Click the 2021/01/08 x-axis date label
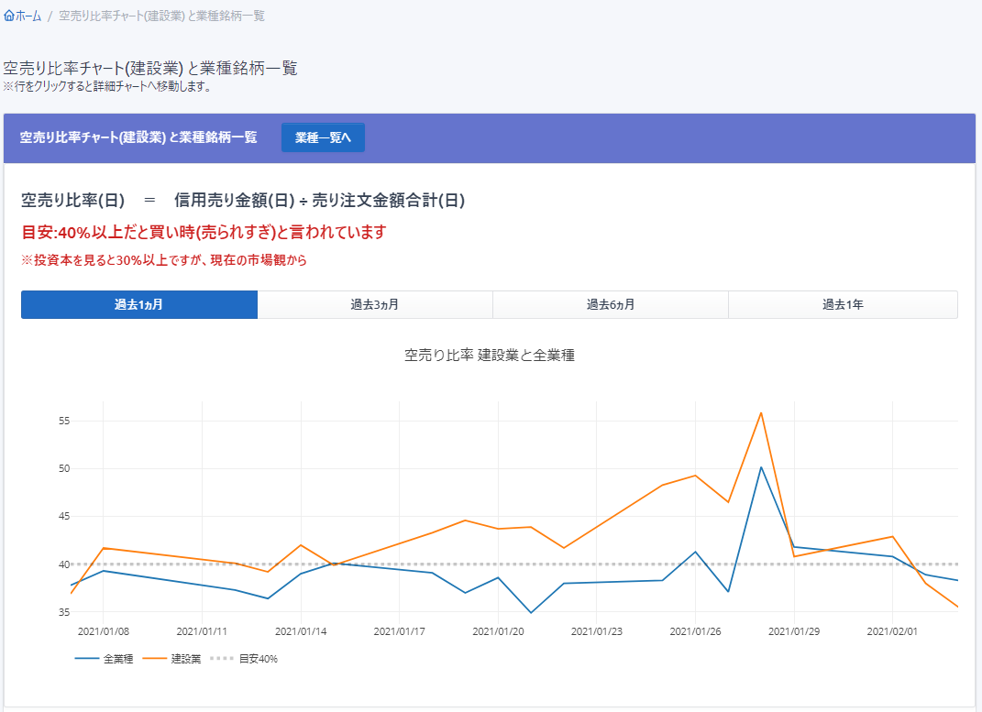Viewport: 982px width, 712px height. click(103, 631)
